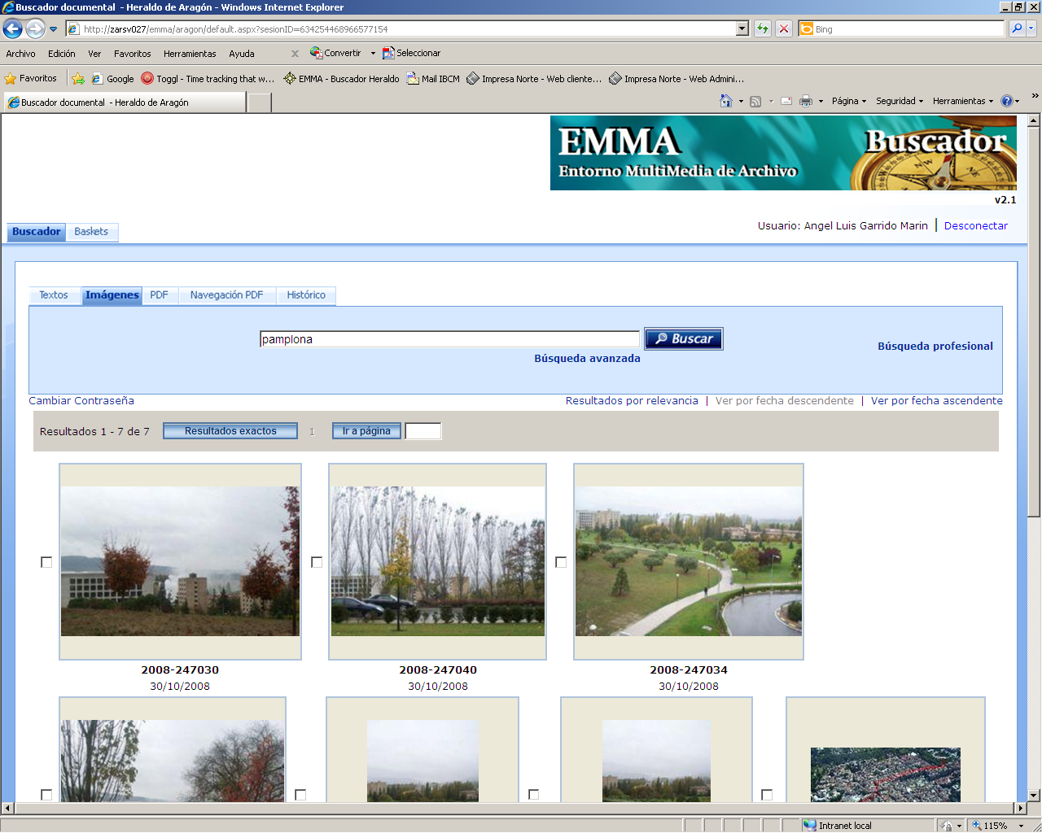The width and height of the screenshot is (1042, 833).
Task: Switch to the Textos tab
Action: (x=54, y=295)
